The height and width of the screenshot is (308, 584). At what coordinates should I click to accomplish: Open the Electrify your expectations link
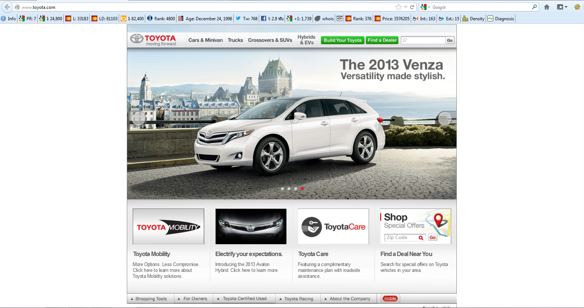coord(249,254)
